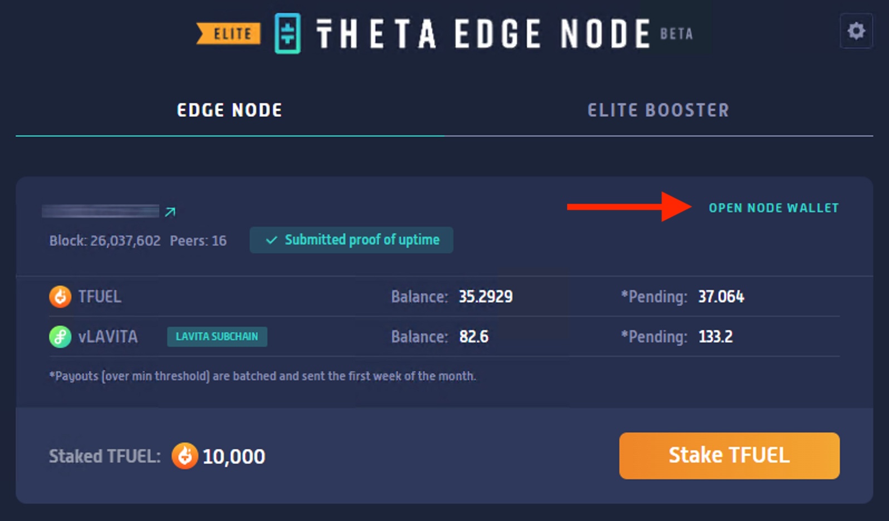The image size is (889, 521).
Task: Switch to the ELITE BOOSTER tab
Action: 658,110
